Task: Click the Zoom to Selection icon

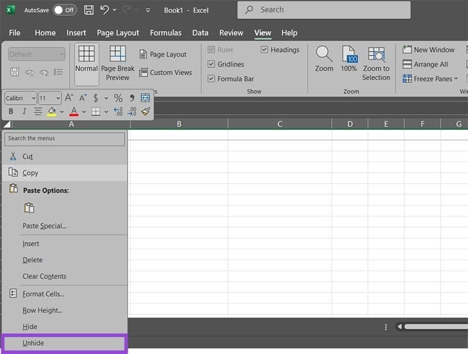Action: [376, 55]
